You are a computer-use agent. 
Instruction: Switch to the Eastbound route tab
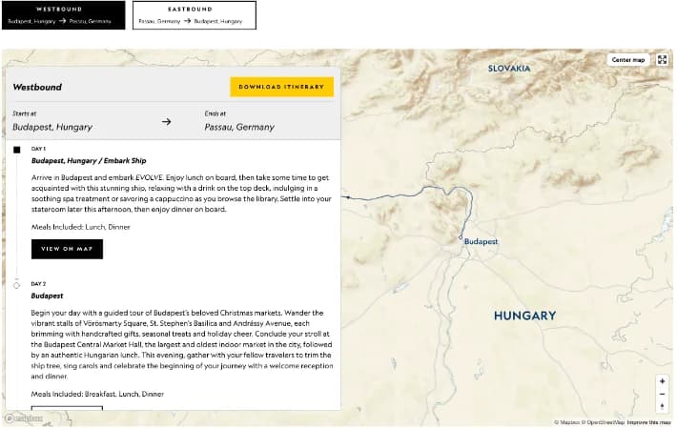coord(195,15)
